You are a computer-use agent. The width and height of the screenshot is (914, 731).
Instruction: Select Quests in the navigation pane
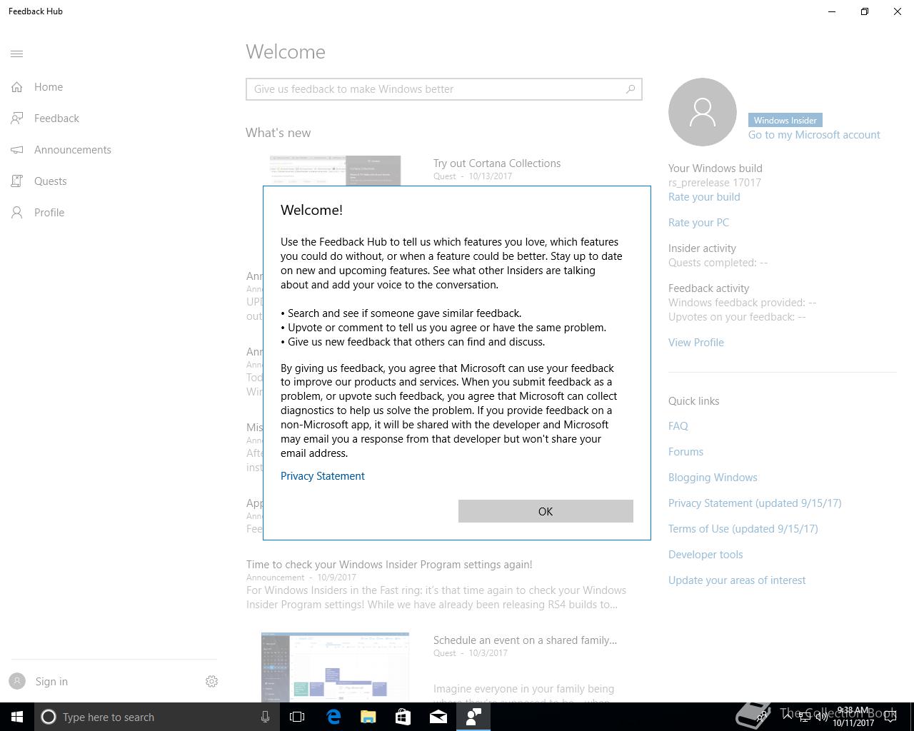114,181
